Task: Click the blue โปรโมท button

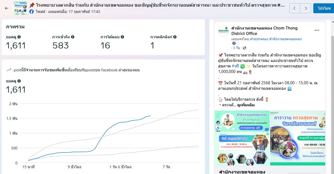Action: 324,8
